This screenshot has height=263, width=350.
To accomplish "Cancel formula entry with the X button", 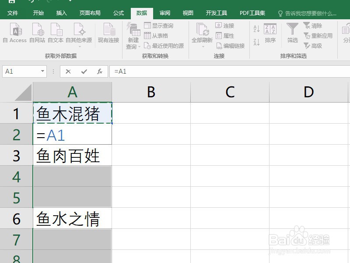I will [x=68, y=71].
